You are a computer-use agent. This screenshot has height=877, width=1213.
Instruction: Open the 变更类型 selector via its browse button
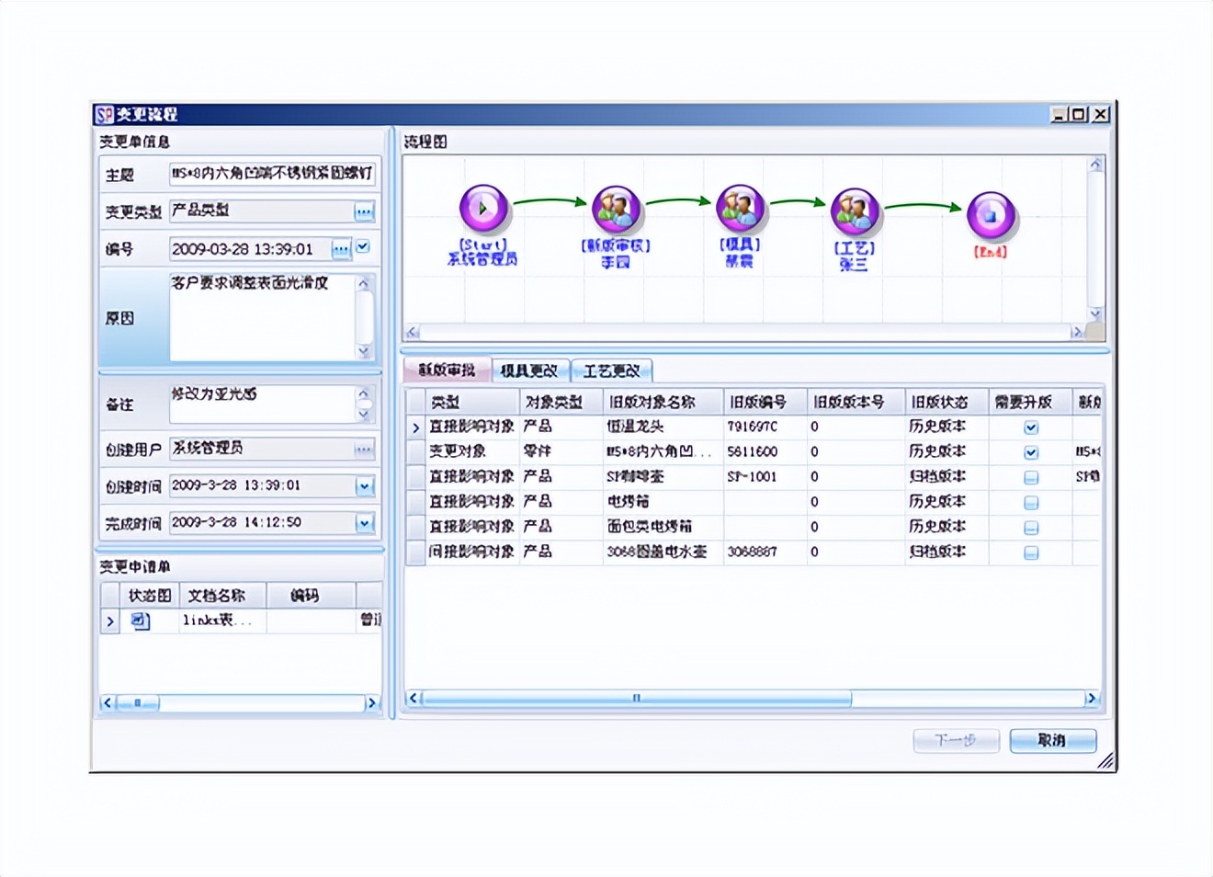point(366,211)
